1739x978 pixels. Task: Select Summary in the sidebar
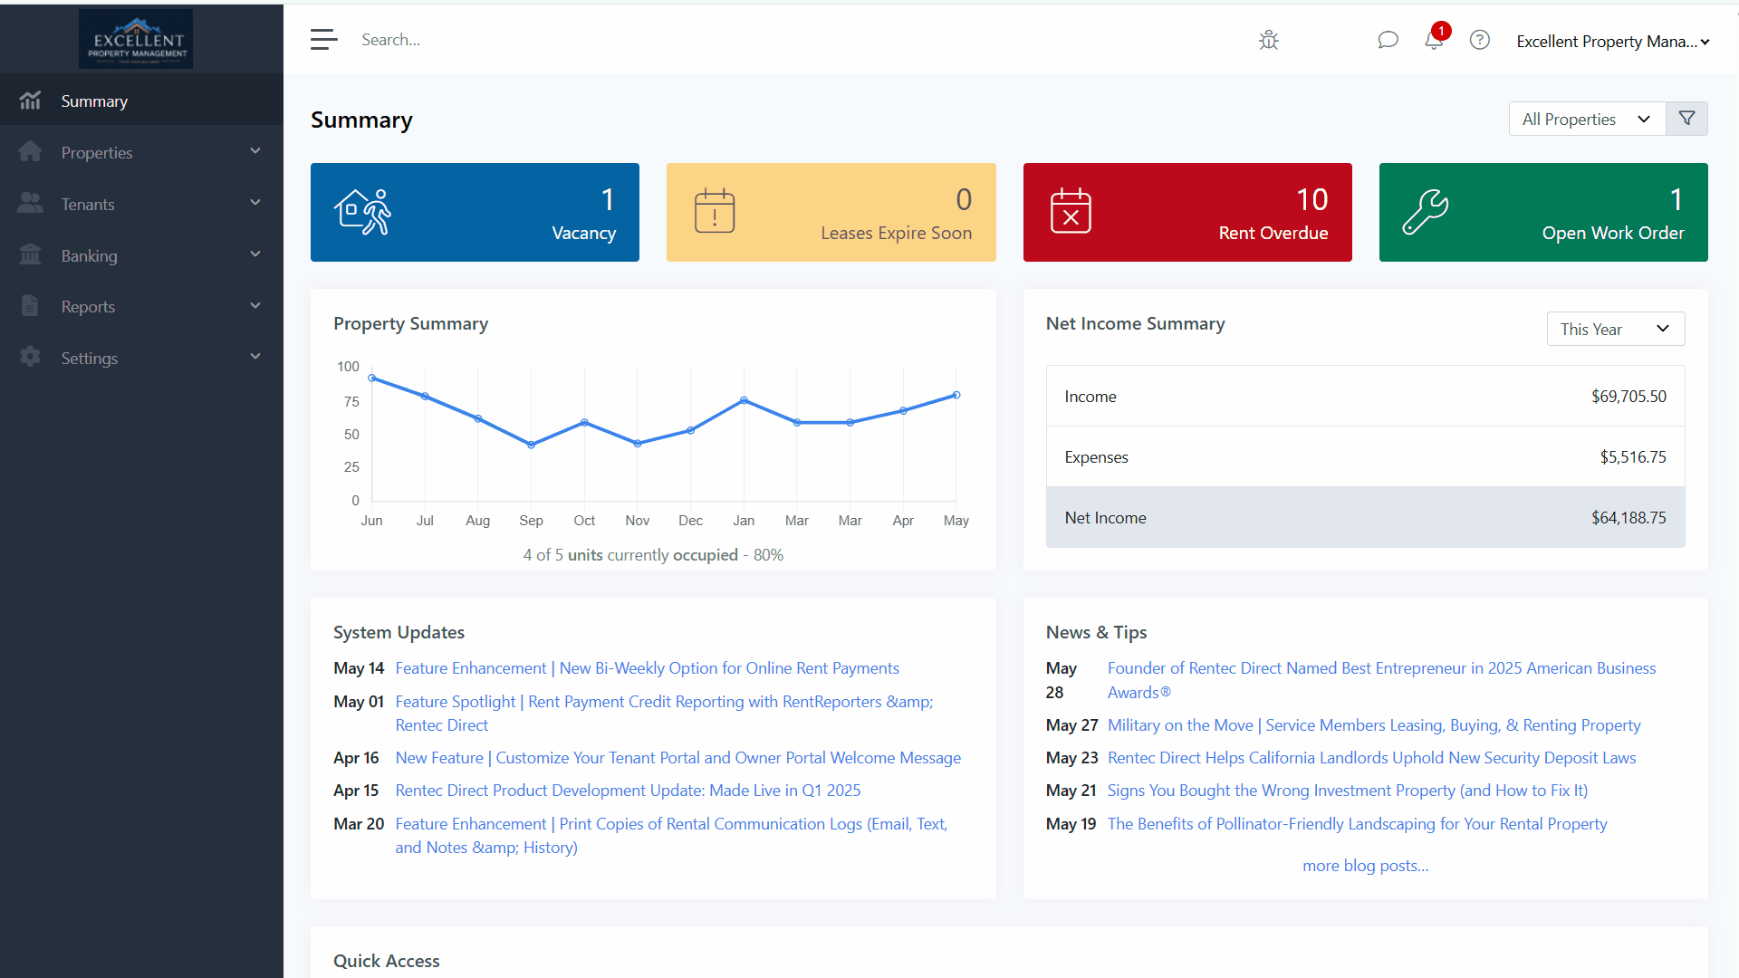tap(94, 101)
